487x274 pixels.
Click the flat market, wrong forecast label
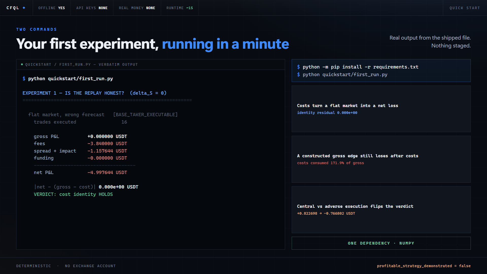pyautogui.click(x=66, y=115)
